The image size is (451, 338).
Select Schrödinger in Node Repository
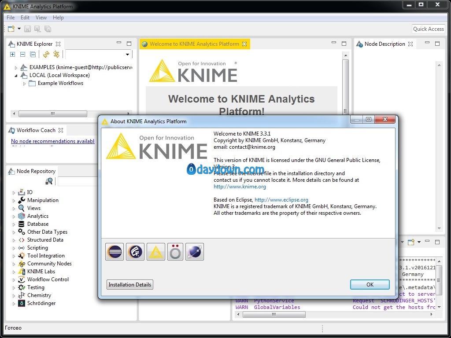[41, 303]
